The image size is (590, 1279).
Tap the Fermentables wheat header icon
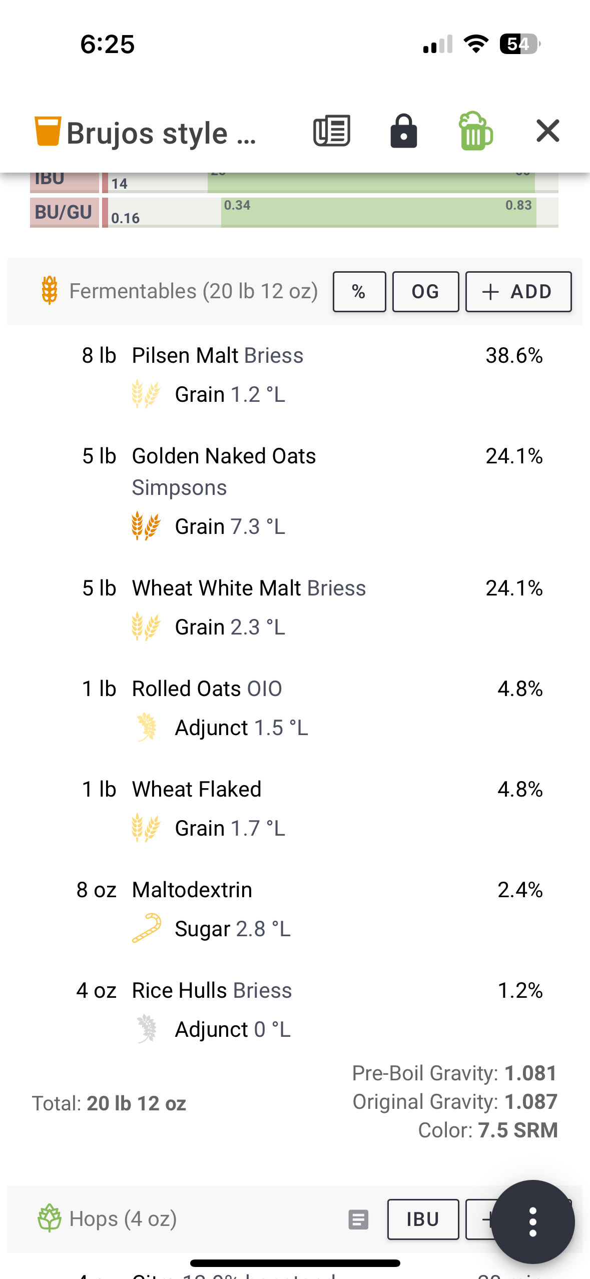pos(50,291)
